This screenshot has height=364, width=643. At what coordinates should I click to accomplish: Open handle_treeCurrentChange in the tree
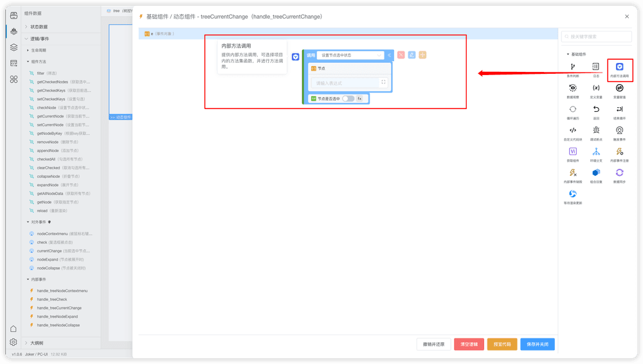click(x=59, y=308)
